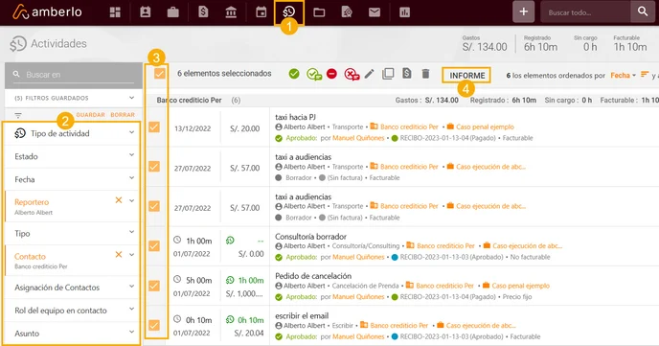The image size is (659, 346).
Task: Approve with comment icon
Action: pyautogui.click(x=313, y=75)
